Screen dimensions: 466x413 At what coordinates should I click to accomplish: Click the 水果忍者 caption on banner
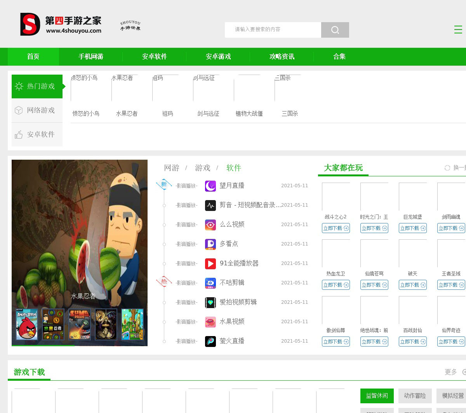click(x=83, y=296)
